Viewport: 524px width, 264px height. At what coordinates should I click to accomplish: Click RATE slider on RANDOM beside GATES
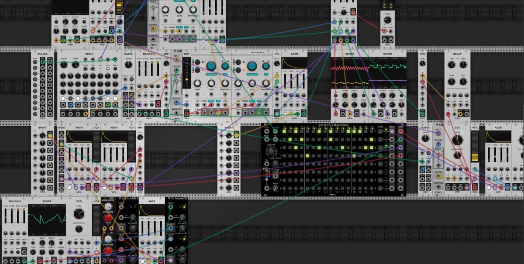coord(139,68)
